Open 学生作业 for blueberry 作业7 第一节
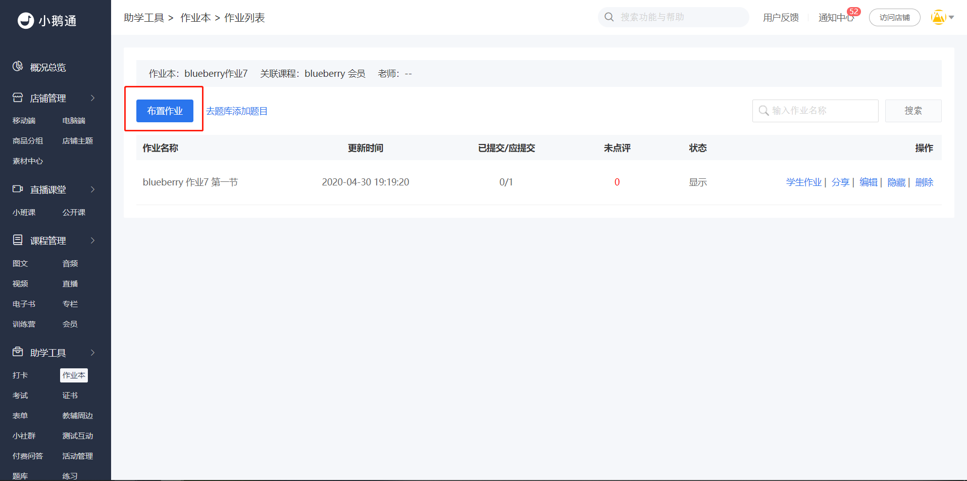 pyautogui.click(x=803, y=182)
